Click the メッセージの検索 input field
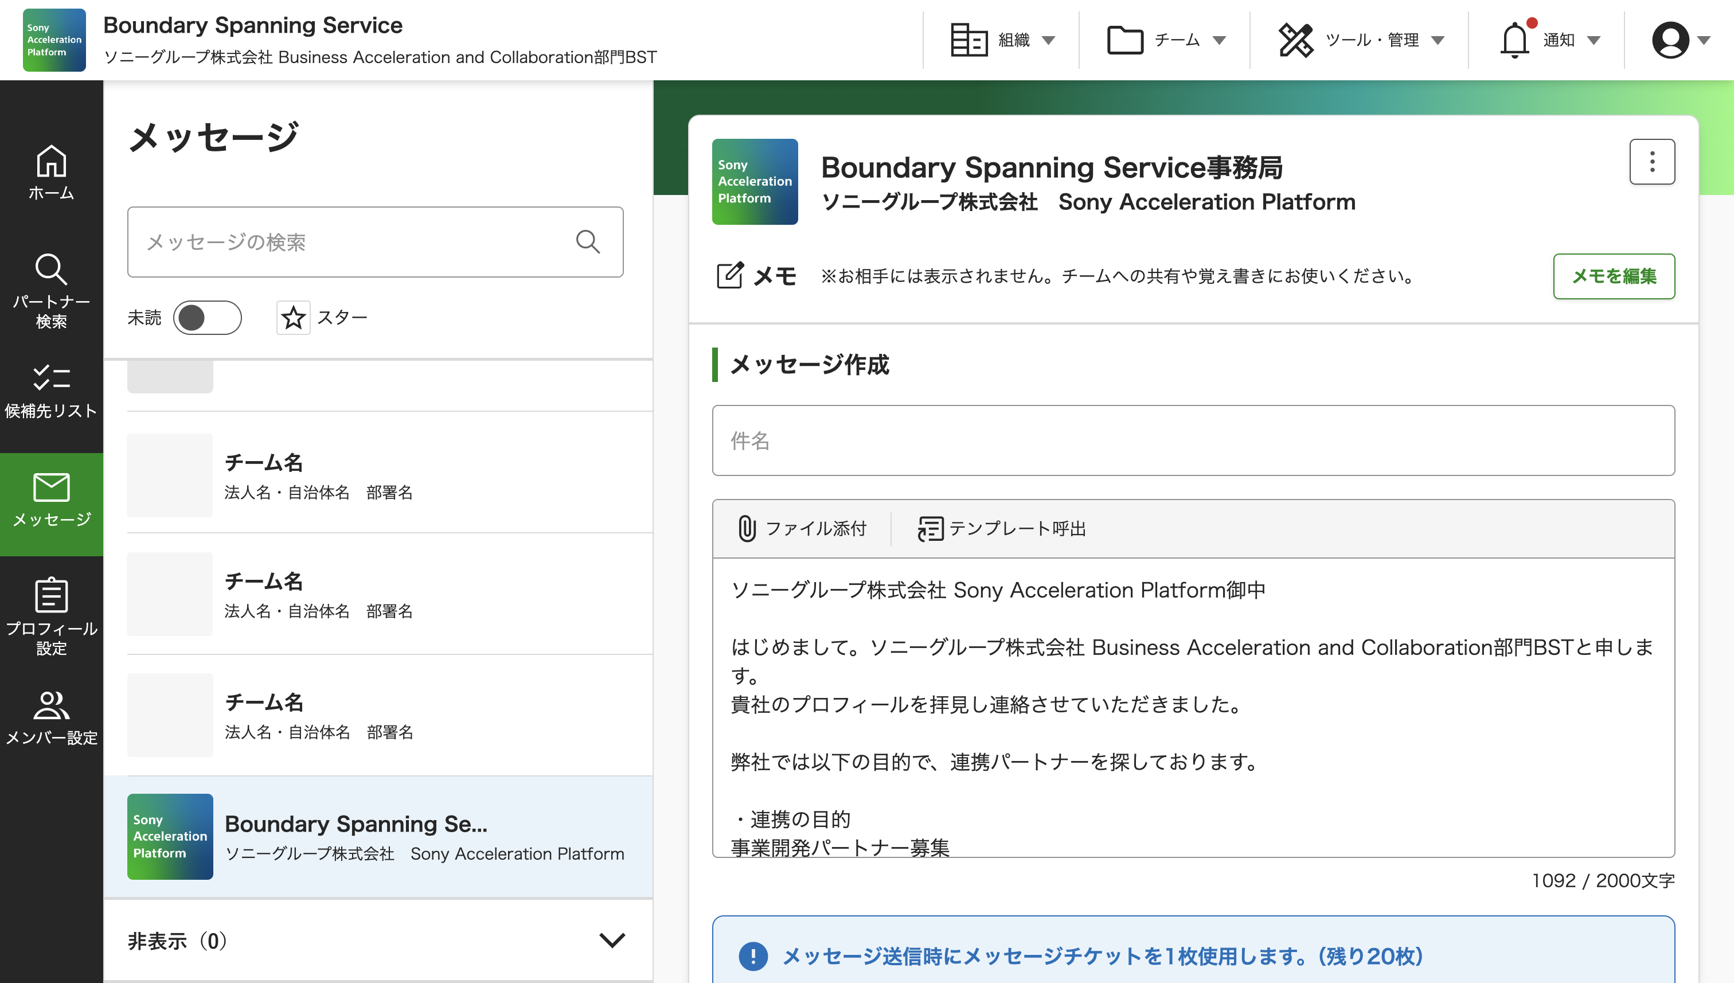The image size is (1734, 983). coord(375,241)
